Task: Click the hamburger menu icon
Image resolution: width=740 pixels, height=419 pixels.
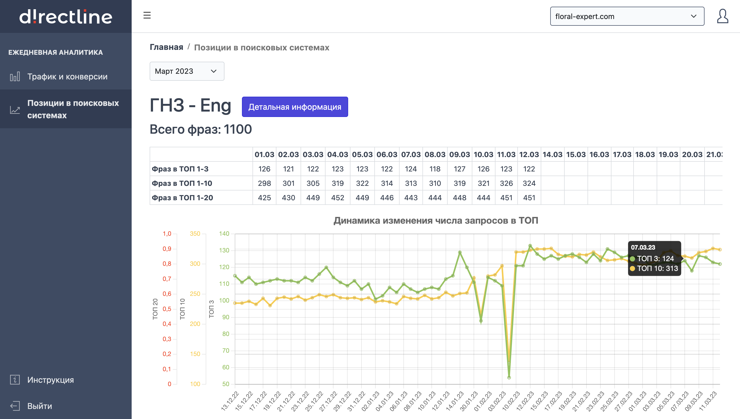Action: (x=147, y=15)
